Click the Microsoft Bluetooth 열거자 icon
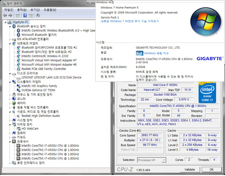225x176 pixels. [x=18, y=35]
